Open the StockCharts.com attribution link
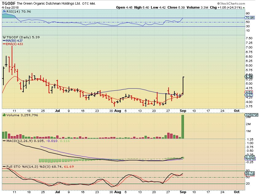 click(x=233, y=3)
